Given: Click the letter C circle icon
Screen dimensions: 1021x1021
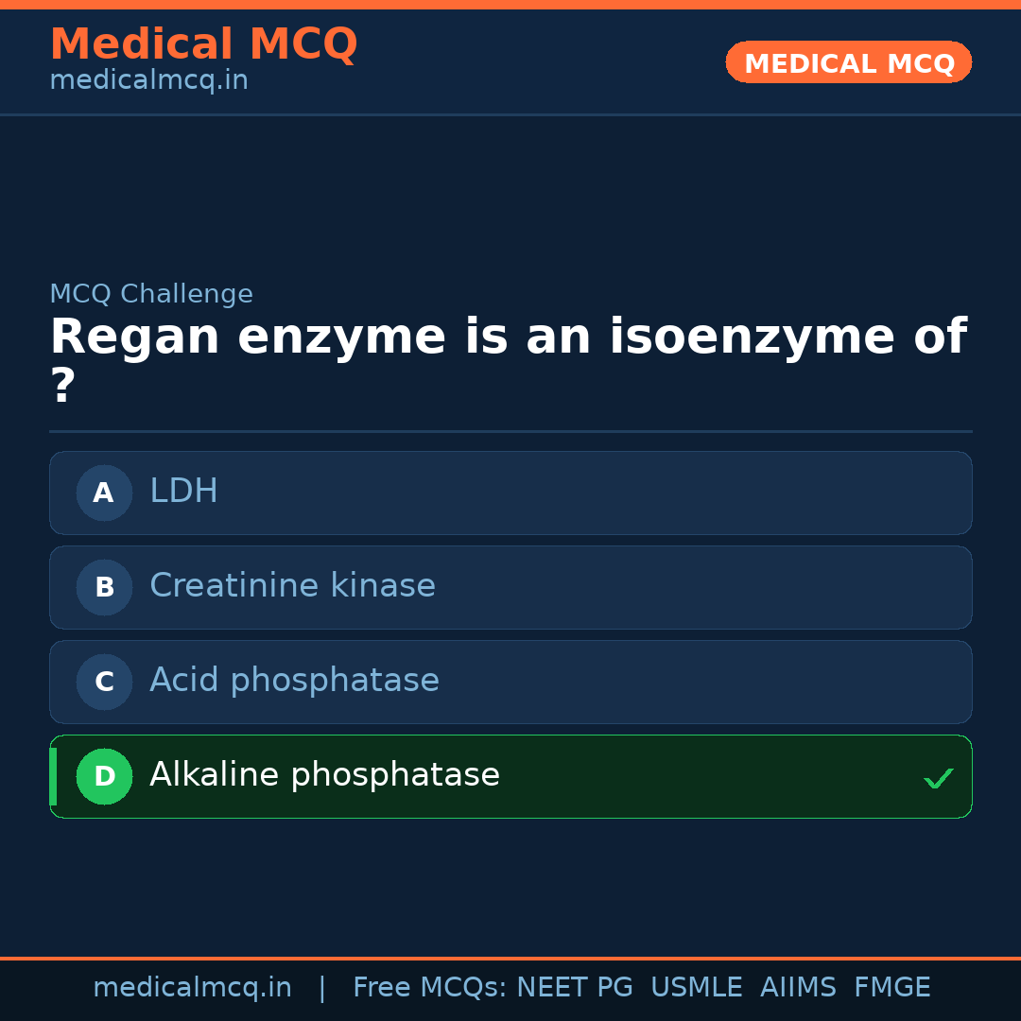Looking at the screenshot, I should point(104,682).
